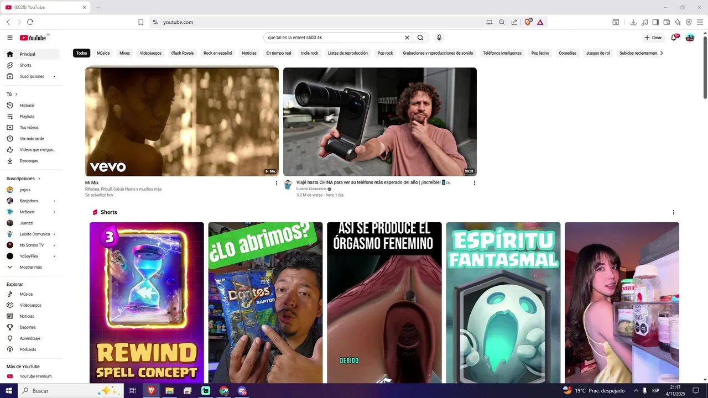Screen dimensions: 708x398
Task: Expand Mostrar más subscriptions
Action: (32, 267)
